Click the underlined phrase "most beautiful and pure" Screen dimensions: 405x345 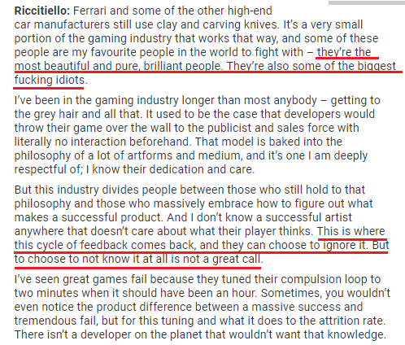click(x=76, y=66)
